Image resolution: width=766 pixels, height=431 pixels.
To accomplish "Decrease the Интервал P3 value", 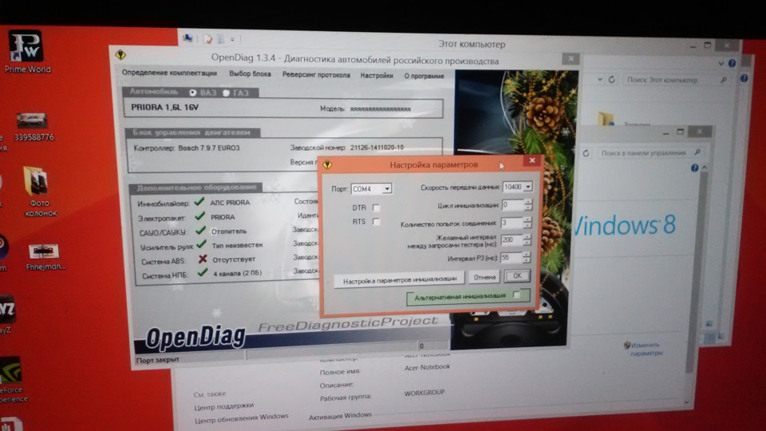I will tap(526, 260).
